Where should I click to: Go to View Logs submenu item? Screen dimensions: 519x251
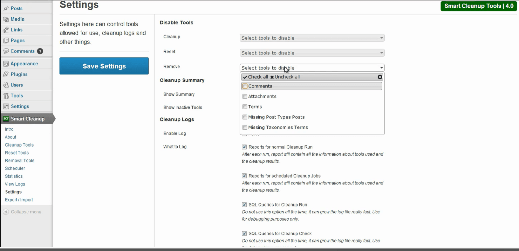pyautogui.click(x=15, y=184)
